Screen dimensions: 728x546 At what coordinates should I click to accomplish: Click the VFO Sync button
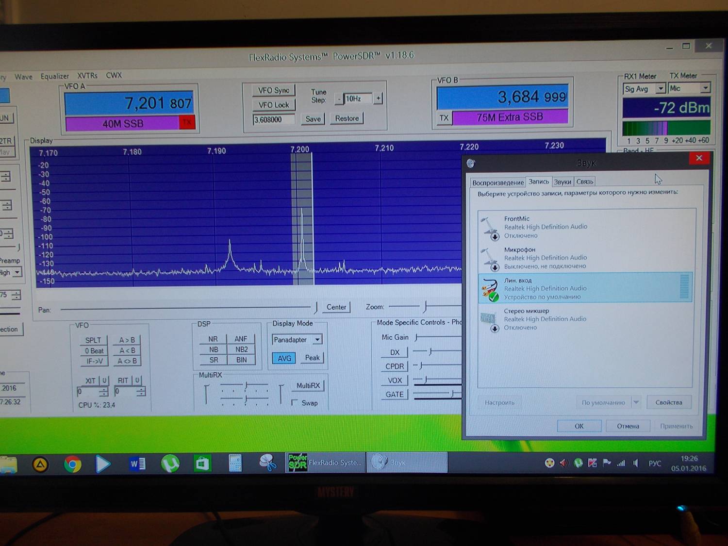[274, 90]
